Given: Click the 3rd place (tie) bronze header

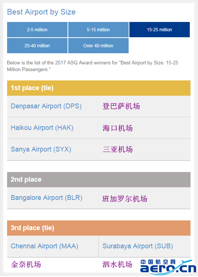Looking at the screenshot, I should (99, 228).
